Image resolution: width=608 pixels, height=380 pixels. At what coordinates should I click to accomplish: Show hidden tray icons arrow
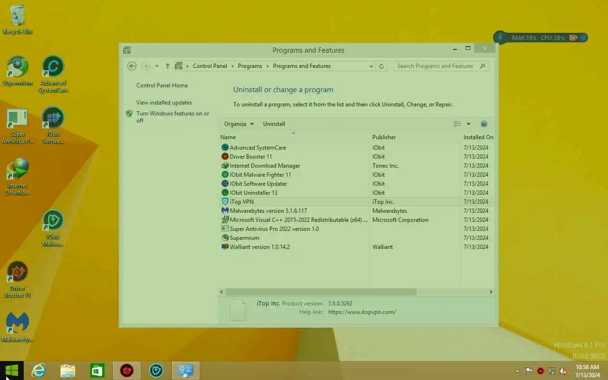tap(517, 371)
